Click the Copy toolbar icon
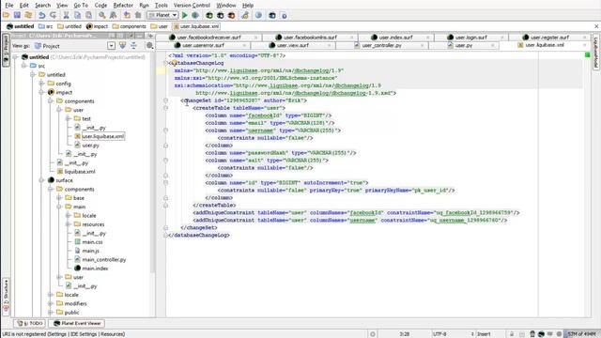This screenshot has height=338, width=601. (77, 15)
